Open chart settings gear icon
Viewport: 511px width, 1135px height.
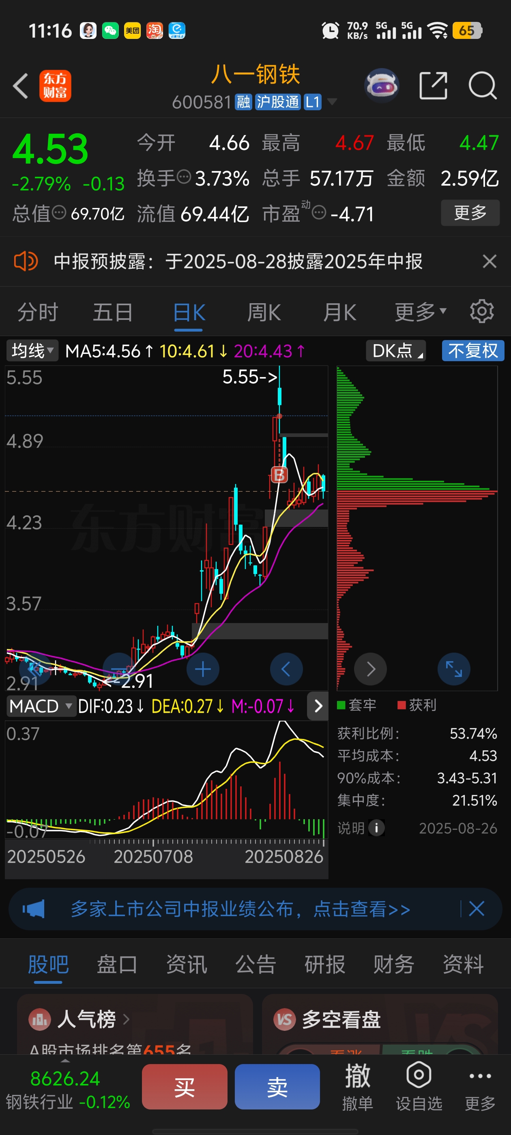[482, 311]
